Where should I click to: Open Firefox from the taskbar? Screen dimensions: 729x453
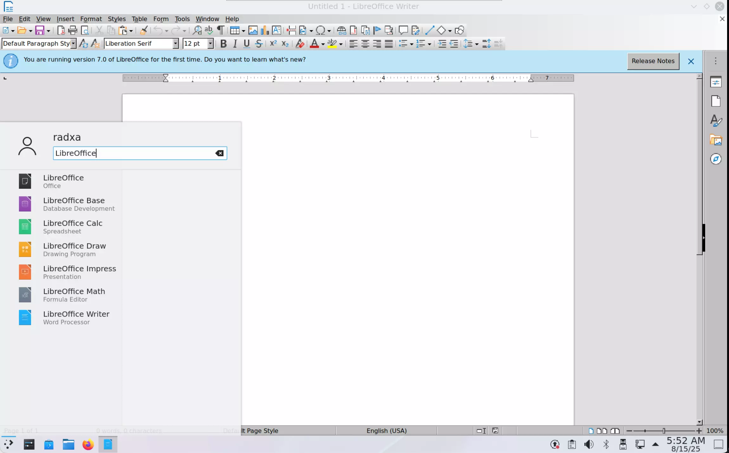click(x=88, y=444)
